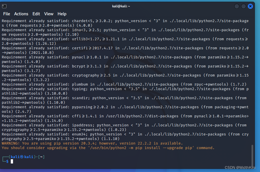Click the blinking cursor at the prompt
The height and width of the screenshot is (172, 260).
[11, 161]
